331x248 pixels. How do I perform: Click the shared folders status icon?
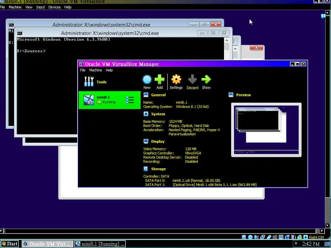(x=275, y=237)
